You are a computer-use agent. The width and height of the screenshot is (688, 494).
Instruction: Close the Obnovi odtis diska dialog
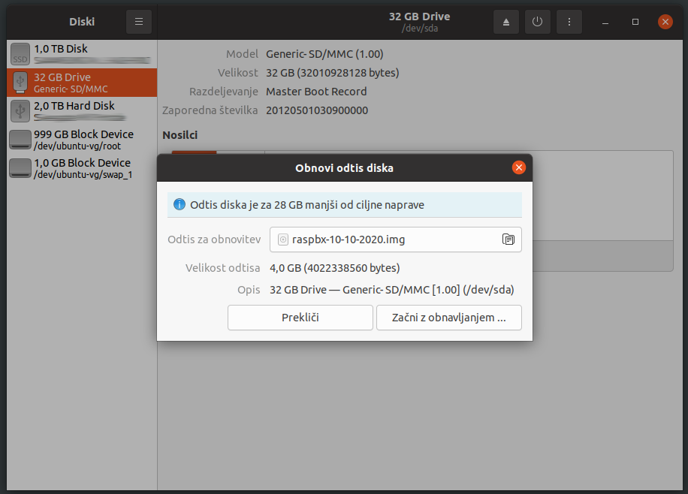point(518,167)
